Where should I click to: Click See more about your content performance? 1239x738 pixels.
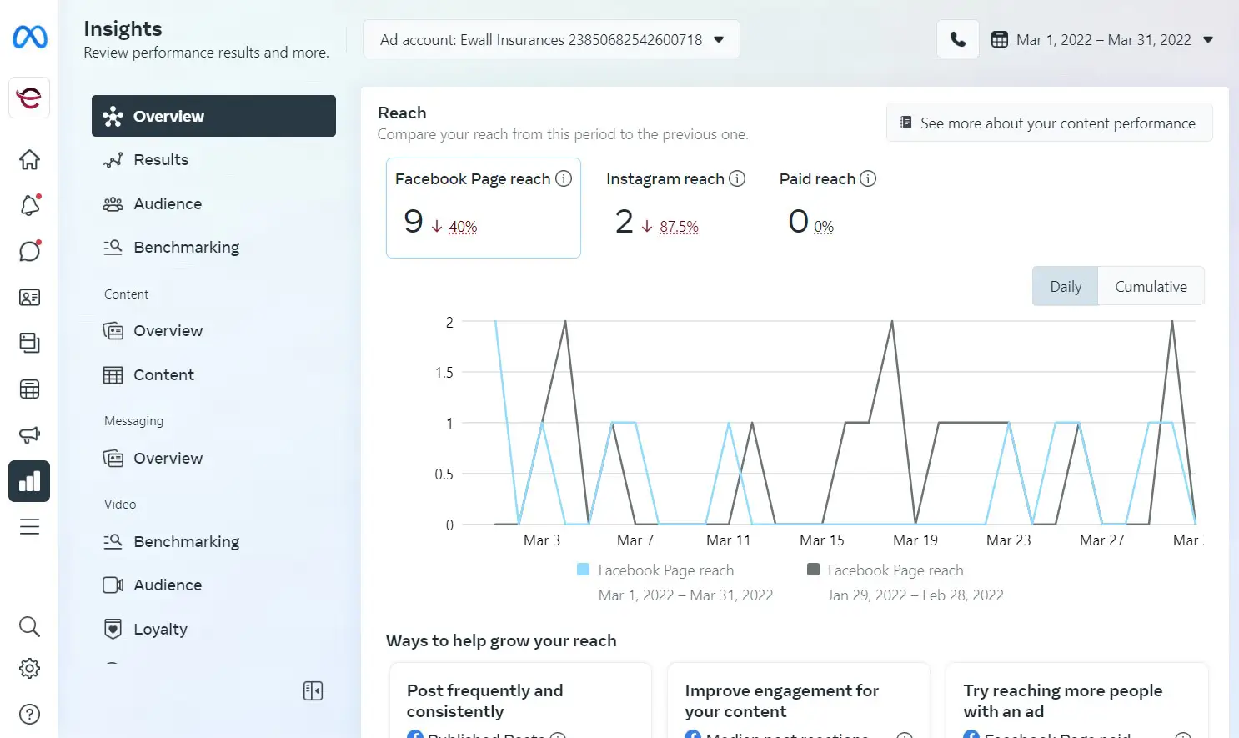1049,123
